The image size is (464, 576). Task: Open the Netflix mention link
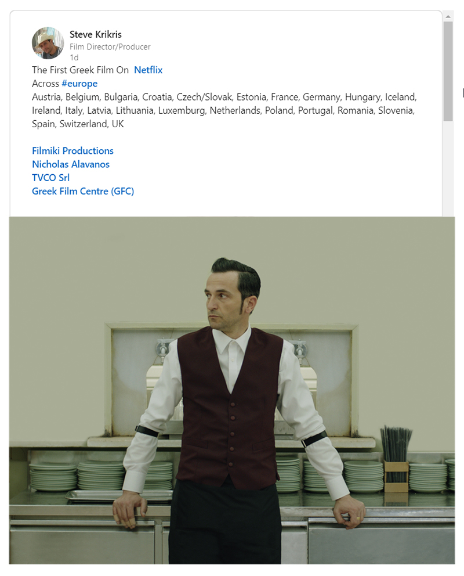148,70
